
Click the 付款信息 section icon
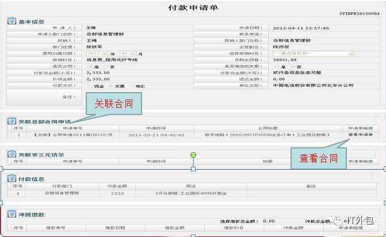click(x=12, y=179)
